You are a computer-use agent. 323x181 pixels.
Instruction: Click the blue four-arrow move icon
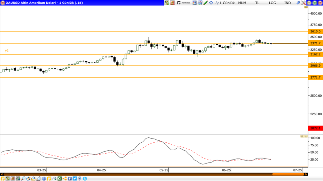point(211,3)
